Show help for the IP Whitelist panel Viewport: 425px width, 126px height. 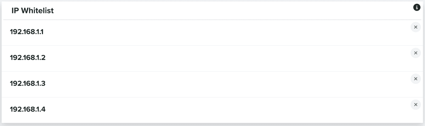[416, 8]
